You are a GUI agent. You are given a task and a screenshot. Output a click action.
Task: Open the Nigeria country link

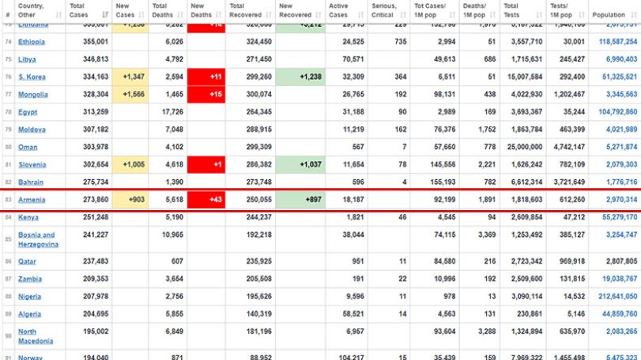pos(29,296)
